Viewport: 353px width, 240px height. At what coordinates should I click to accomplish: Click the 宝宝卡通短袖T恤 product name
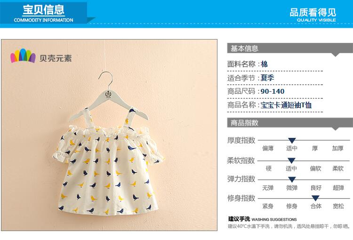pyautogui.click(x=286, y=105)
